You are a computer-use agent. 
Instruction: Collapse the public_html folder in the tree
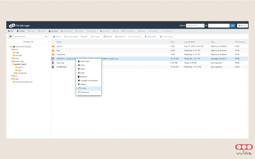pos(12,64)
